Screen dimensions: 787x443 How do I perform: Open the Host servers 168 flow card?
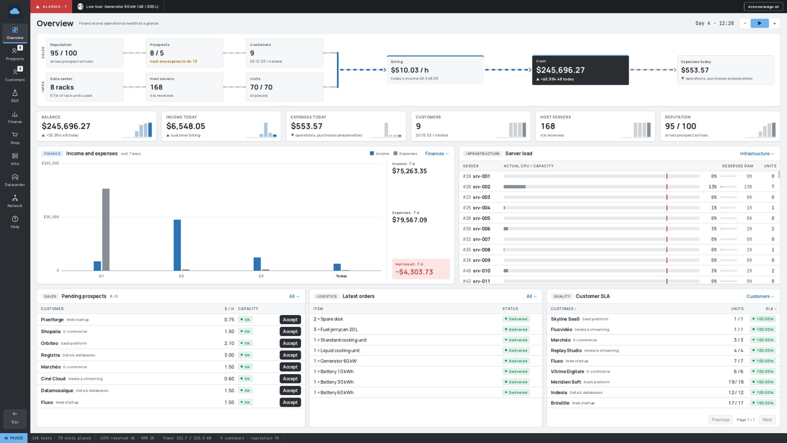point(184,87)
